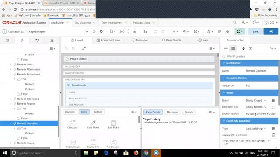Open the Developer Comments icon
Viewport: 280px width, 157px height.
point(220,31)
